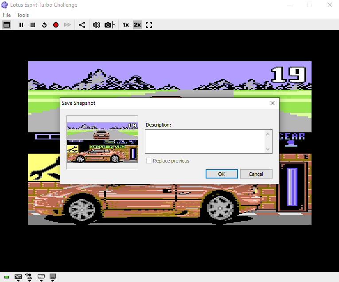Click the green power LED in the status bar
This screenshot has height=282, width=339.
[x=7, y=277]
